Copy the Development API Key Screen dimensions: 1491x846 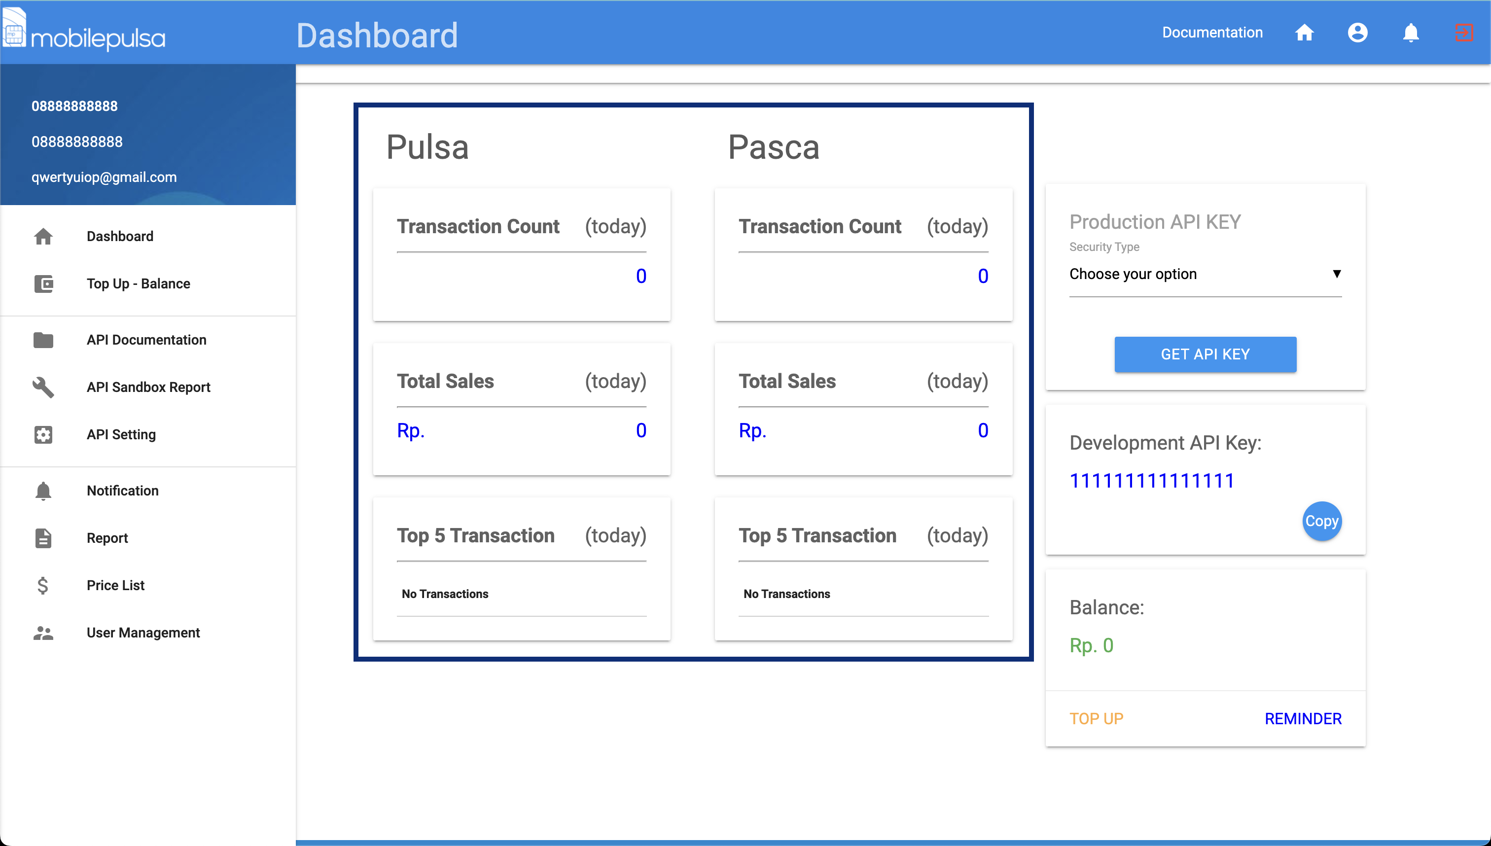1321,521
